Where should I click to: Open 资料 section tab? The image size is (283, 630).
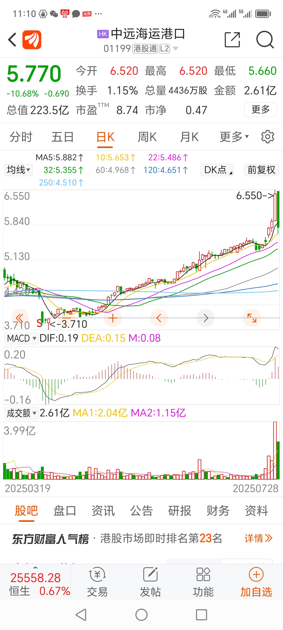click(257, 511)
